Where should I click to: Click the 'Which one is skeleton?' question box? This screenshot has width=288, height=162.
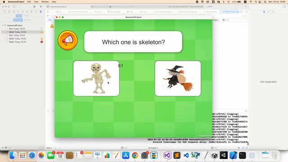pyautogui.click(x=133, y=42)
